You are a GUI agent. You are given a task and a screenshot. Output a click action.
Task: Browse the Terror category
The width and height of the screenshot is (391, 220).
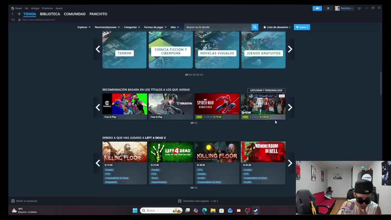coord(124,50)
